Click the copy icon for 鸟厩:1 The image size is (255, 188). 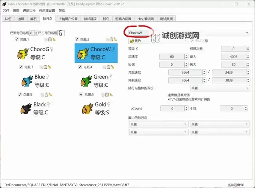46,39
